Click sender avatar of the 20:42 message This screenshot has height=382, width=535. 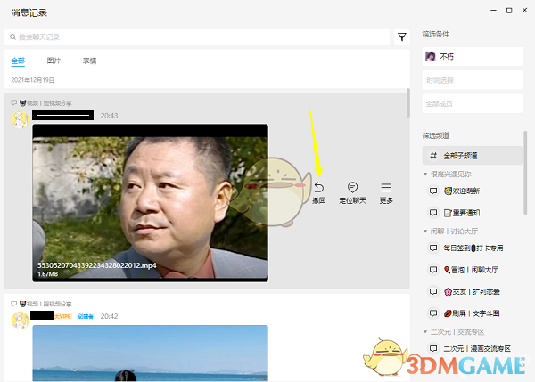[x=20, y=321]
